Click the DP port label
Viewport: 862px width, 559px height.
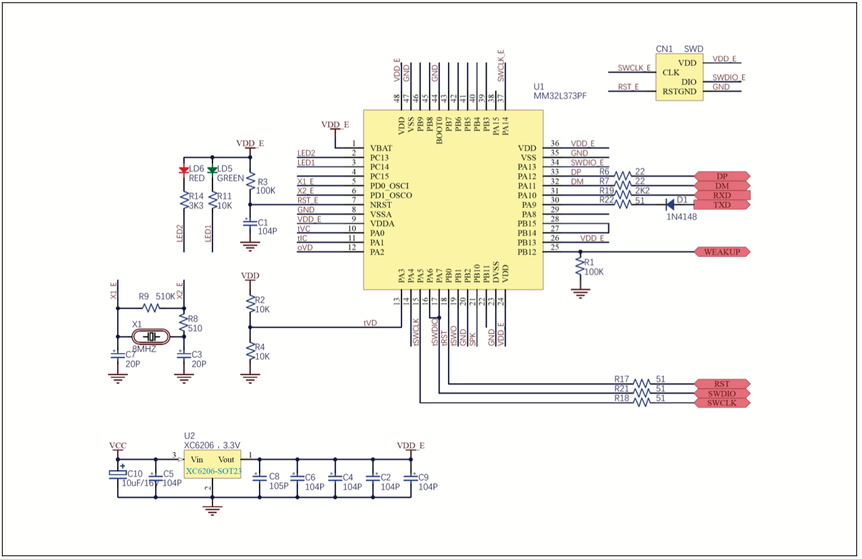[x=721, y=177]
